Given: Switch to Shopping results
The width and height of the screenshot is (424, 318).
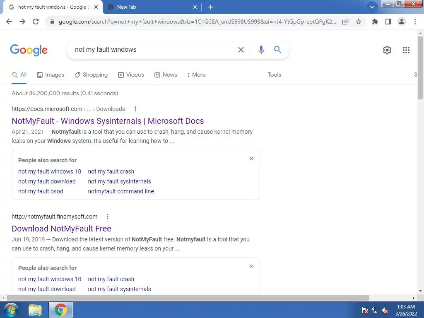Looking at the screenshot, I should (91, 75).
